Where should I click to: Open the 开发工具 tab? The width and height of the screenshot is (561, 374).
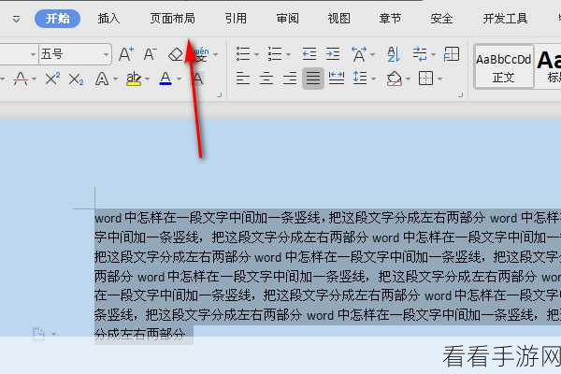pos(505,19)
